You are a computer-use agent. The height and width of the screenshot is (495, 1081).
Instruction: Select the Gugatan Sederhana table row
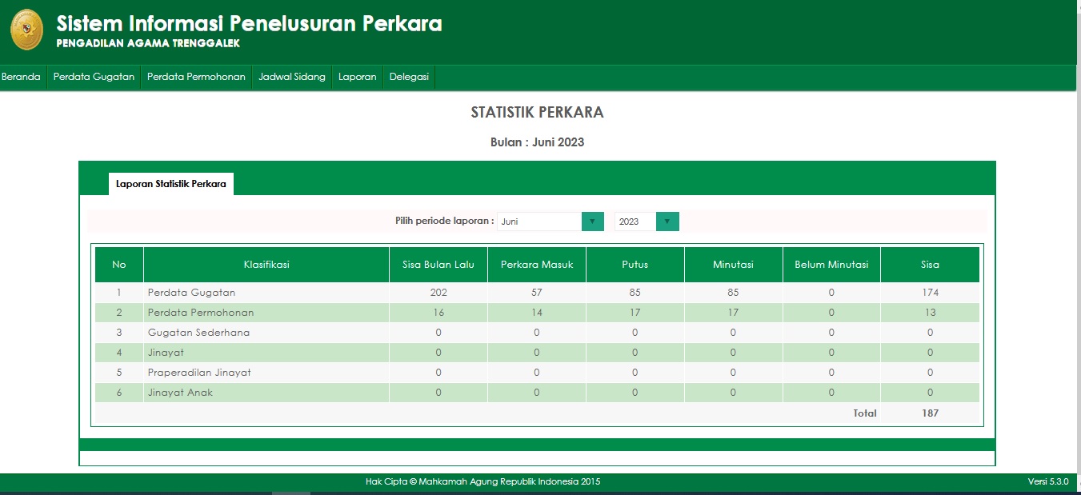198,333
